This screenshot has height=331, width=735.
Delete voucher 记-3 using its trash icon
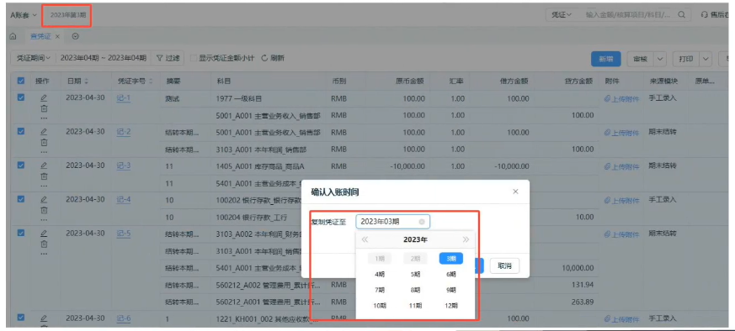44,176
